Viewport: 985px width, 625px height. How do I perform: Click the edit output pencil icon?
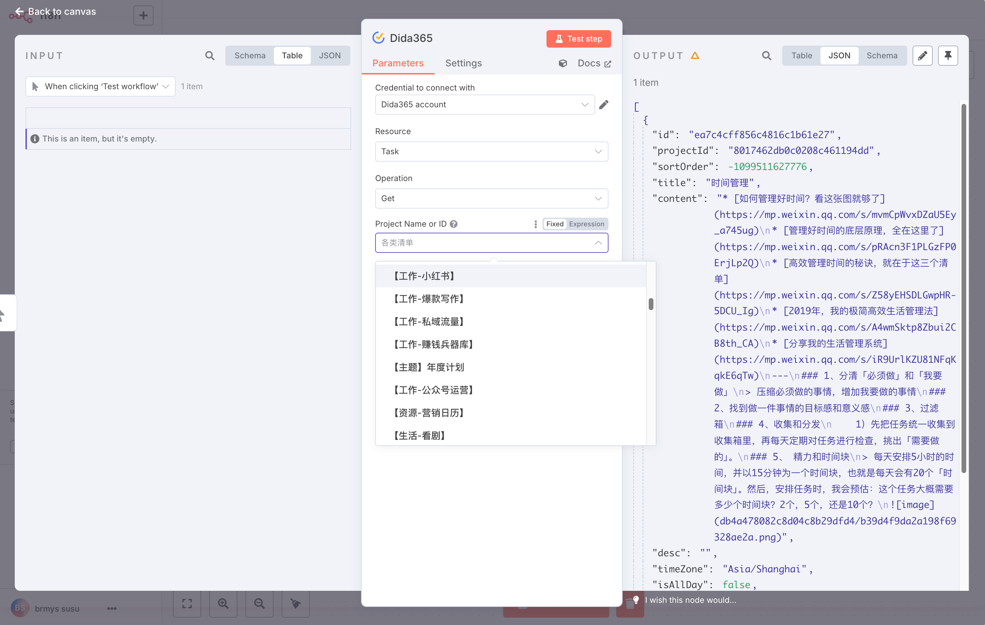[922, 56]
